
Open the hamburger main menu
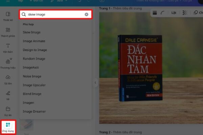tap(7, 1)
